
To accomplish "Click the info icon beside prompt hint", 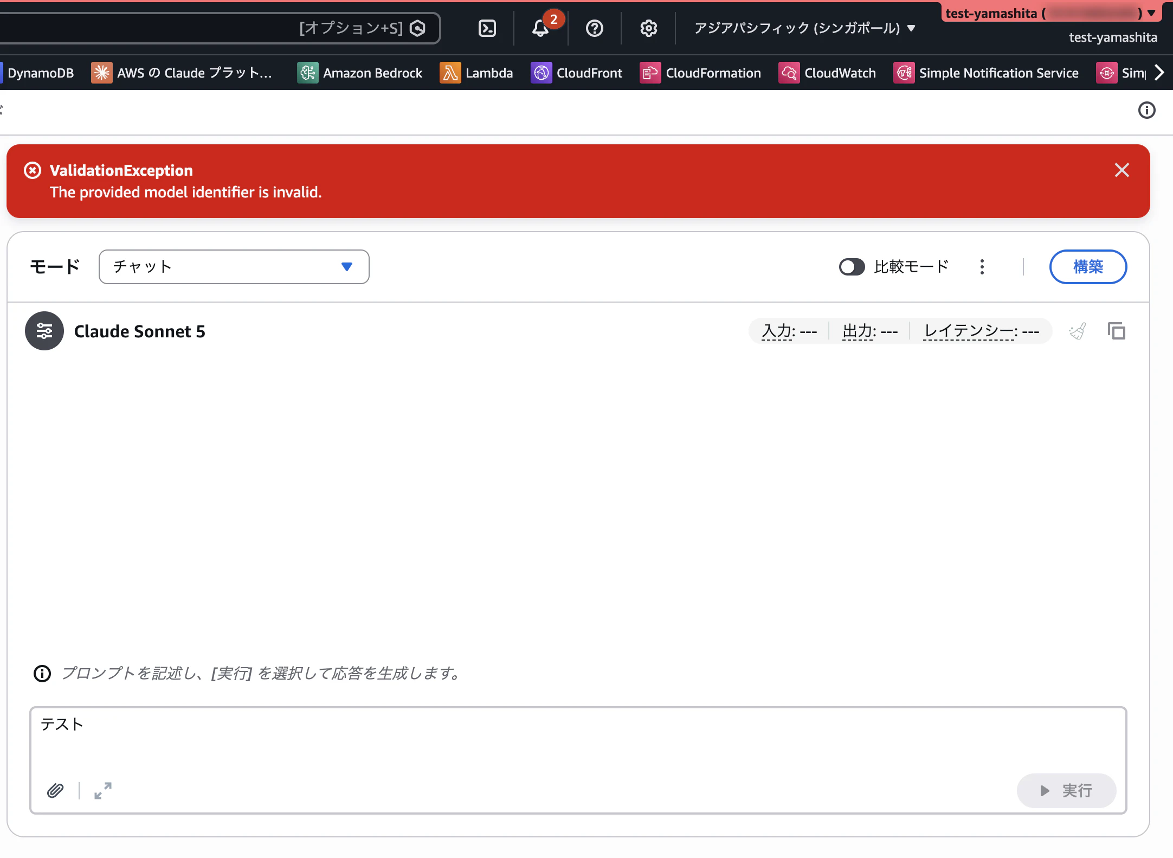I will 42,674.
